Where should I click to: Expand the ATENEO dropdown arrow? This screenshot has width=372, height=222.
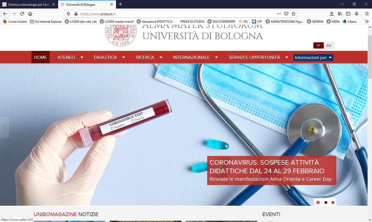[x=82, y=57]
